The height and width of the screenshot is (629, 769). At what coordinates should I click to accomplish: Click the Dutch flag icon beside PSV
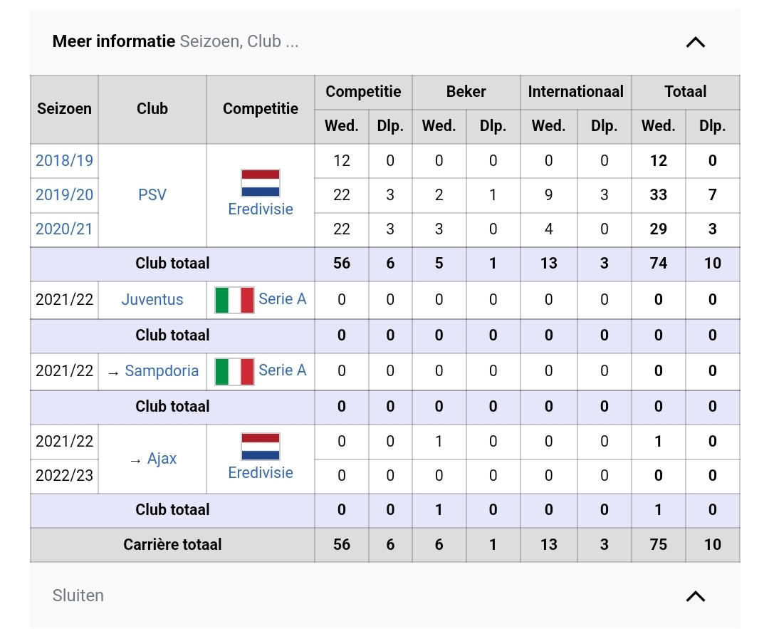260,183
